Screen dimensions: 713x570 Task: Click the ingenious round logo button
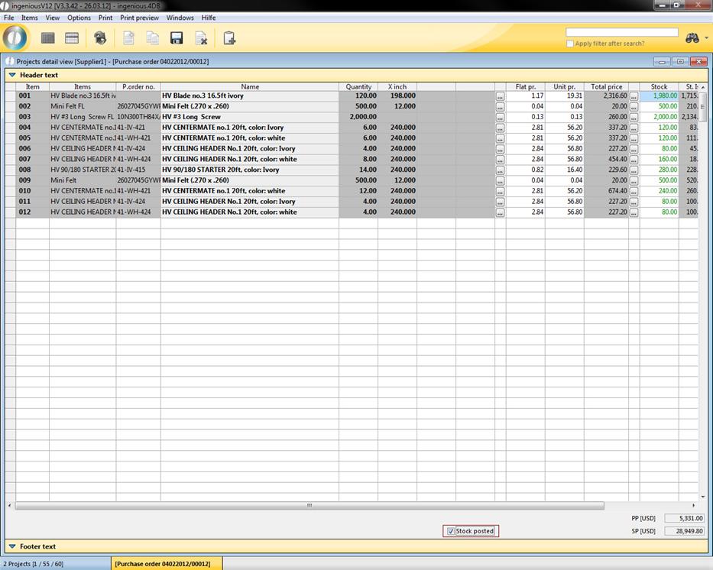15,37
